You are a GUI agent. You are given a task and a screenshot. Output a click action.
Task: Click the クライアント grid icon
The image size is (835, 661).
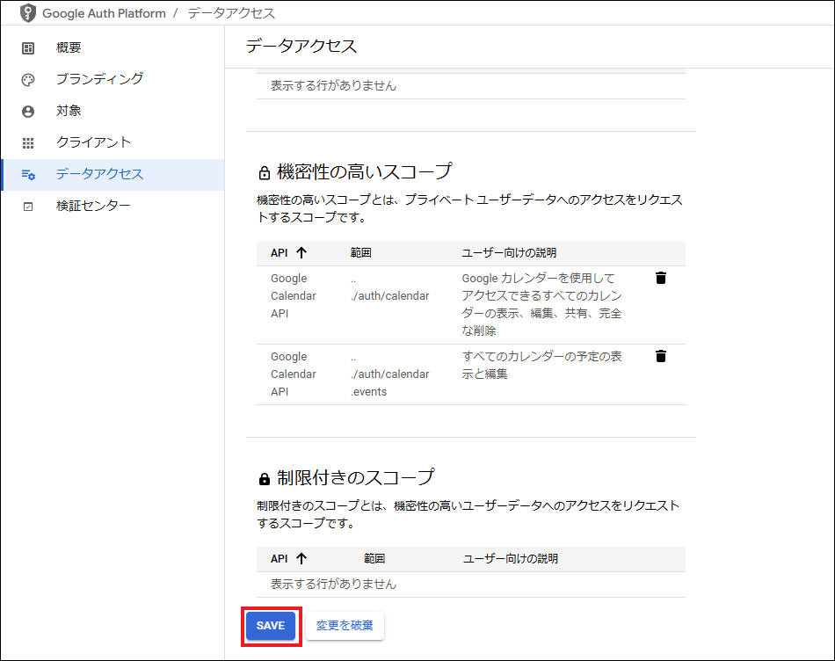pos(28,143)
